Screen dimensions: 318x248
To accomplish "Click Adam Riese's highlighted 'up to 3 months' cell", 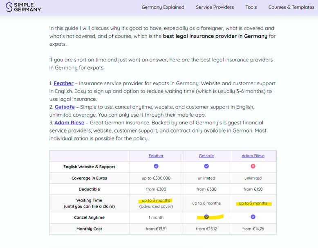I will [x=253, y=203].
